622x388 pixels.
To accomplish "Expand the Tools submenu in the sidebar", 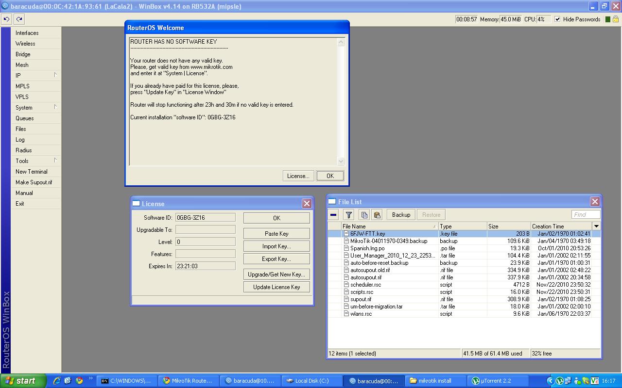I will tap(36, 161).
